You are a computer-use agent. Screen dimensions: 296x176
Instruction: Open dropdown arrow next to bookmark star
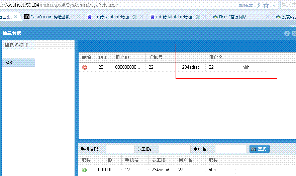tap(274, 5)
